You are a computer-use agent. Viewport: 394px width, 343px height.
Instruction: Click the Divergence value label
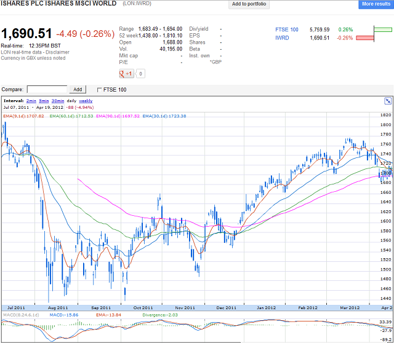[160, 315]
